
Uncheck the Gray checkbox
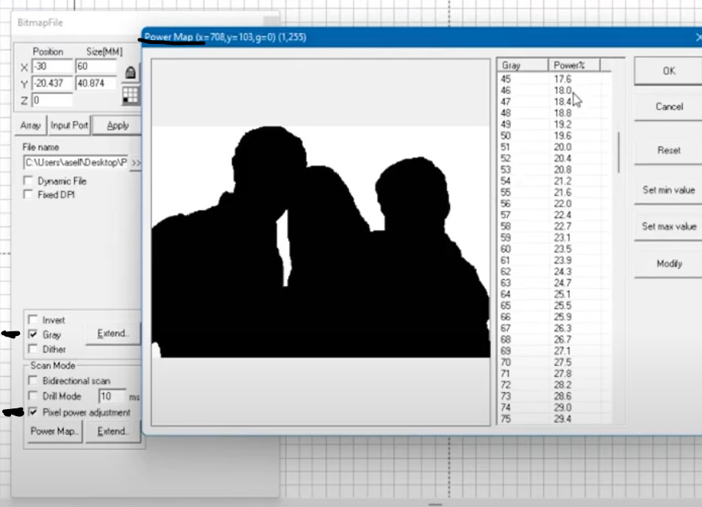(32, 334)
